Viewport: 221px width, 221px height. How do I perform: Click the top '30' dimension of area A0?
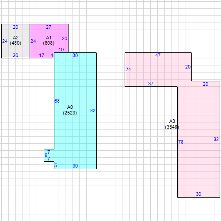[75, 55]
